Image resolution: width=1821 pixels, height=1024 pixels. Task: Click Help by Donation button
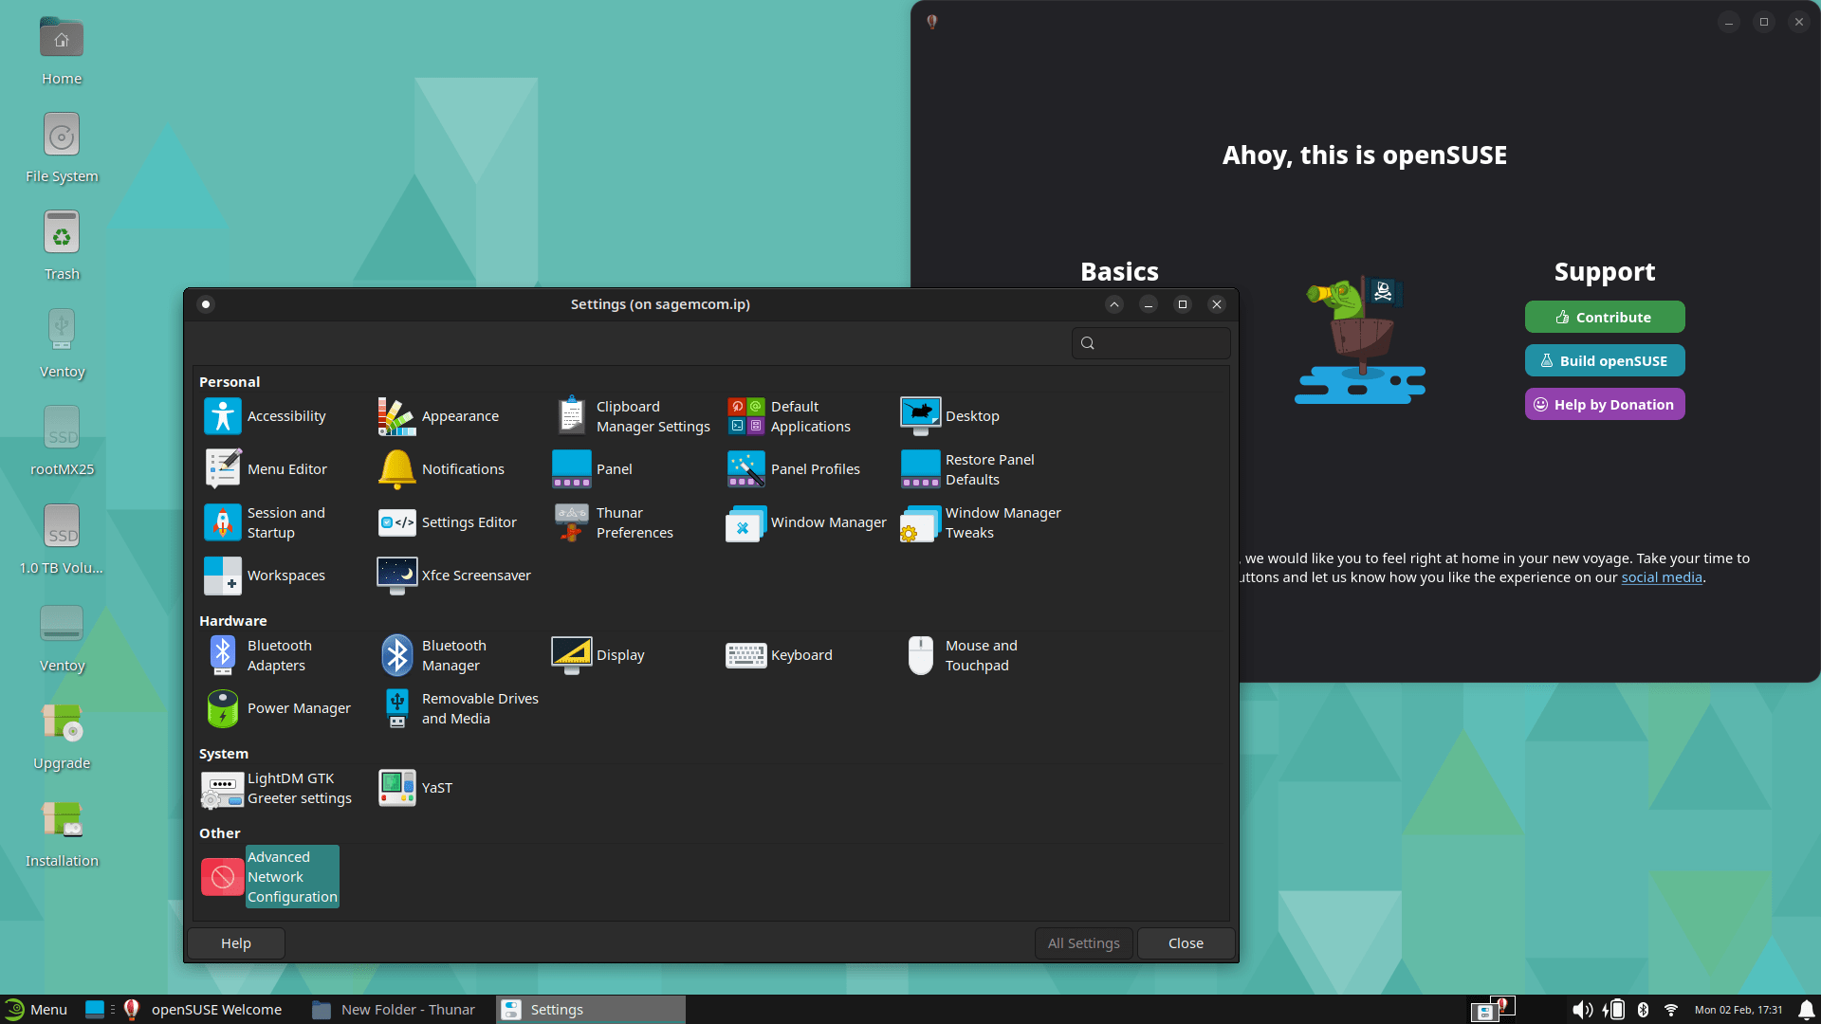(1604, 405)
